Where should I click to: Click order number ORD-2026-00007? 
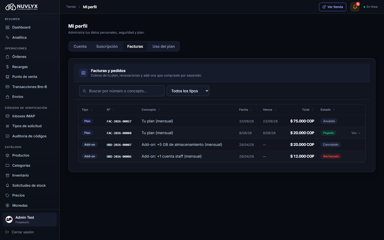[119, 145]
